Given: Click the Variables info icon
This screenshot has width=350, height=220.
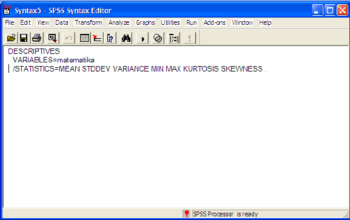Looking at the screenshot, I should click(97, 38).
